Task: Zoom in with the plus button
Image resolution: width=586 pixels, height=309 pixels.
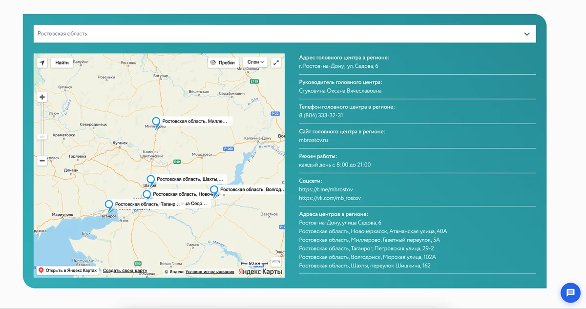Action: tap(42, 97)
